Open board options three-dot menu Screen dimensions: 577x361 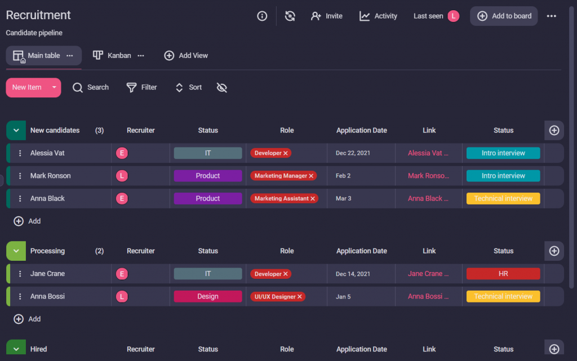[x=552, y=16]
